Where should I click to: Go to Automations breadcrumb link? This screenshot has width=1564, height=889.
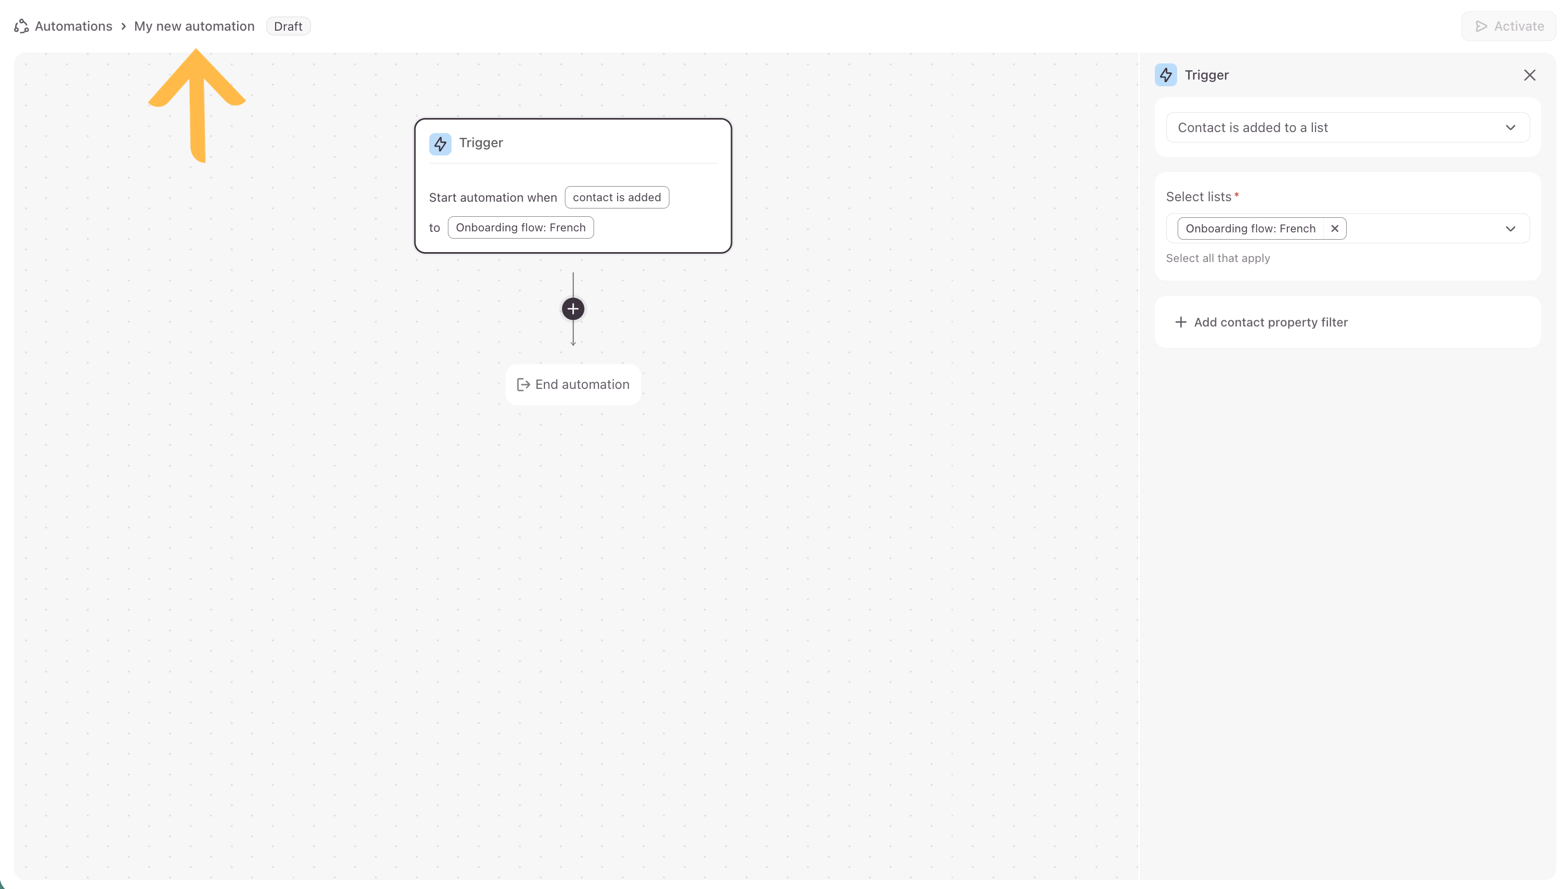click(x=73, y=27)
